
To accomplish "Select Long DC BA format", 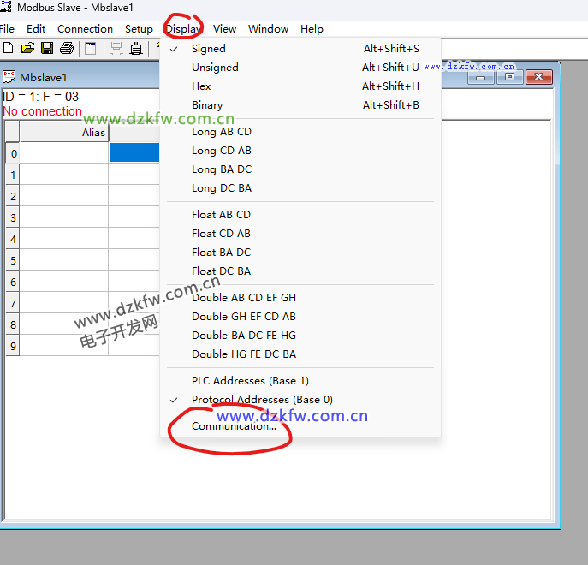I will pyautogui.click(x=300, y=188).
